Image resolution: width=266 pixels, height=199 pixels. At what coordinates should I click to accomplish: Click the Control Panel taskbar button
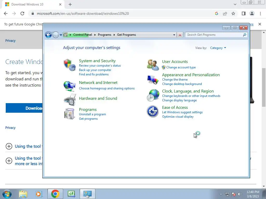click(87, 194)
